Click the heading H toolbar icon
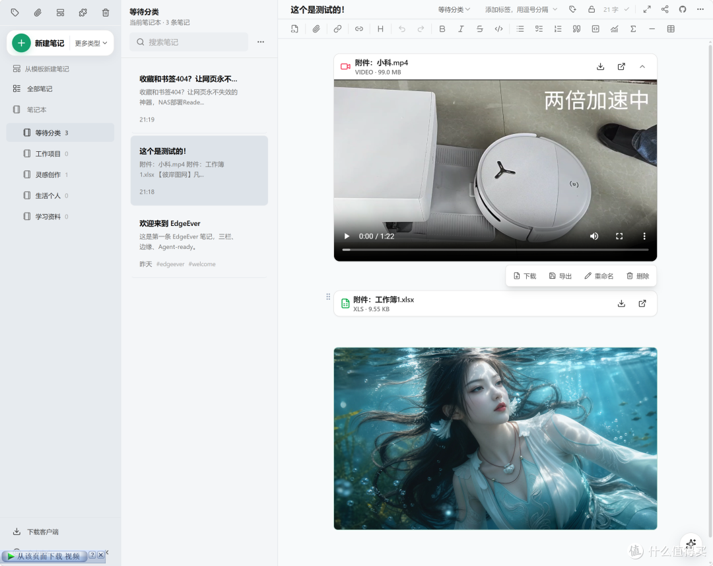 [x=381, y=29]
